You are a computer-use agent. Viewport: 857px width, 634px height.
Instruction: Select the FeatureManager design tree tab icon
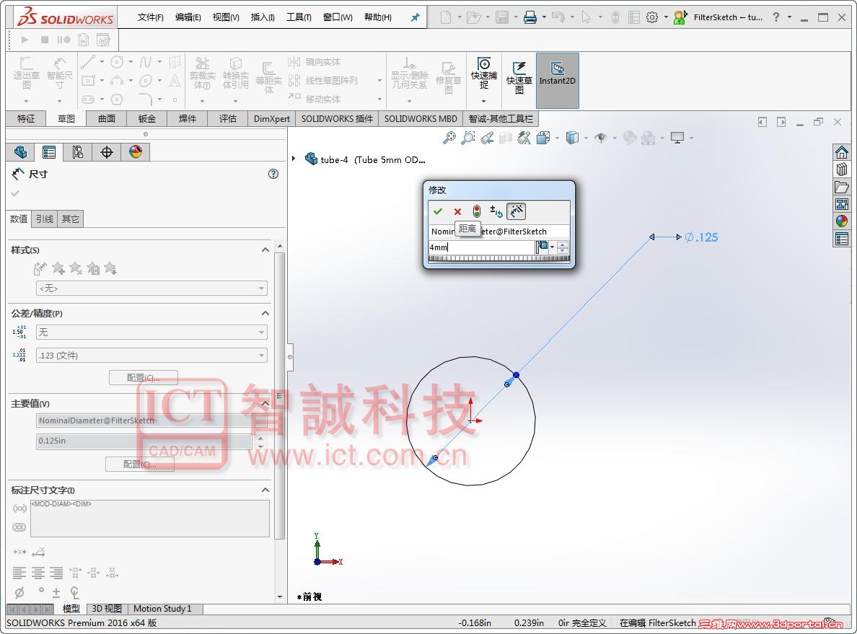[x=20, y=152]
